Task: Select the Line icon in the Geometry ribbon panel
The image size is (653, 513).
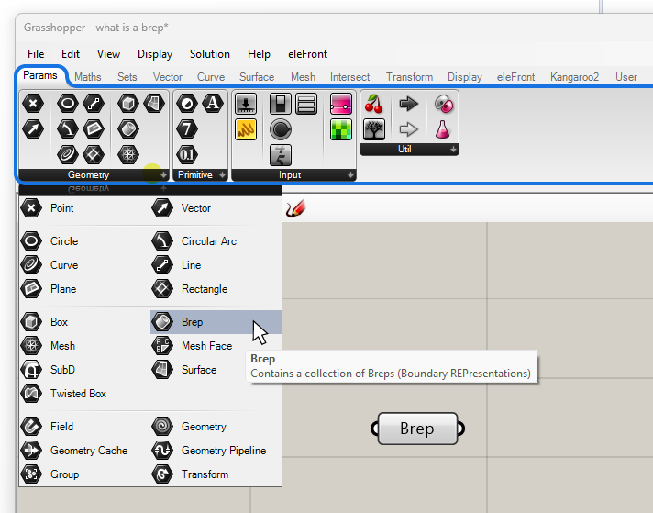Action: click(x=94, y=104)
